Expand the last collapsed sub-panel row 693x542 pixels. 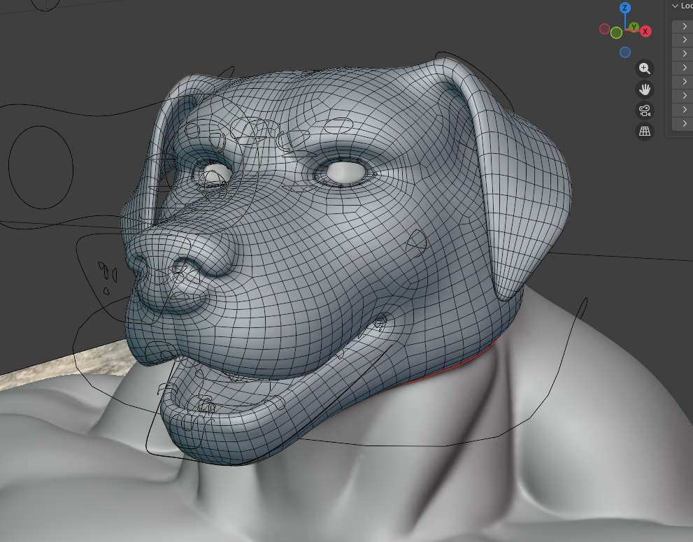(684, 124)
